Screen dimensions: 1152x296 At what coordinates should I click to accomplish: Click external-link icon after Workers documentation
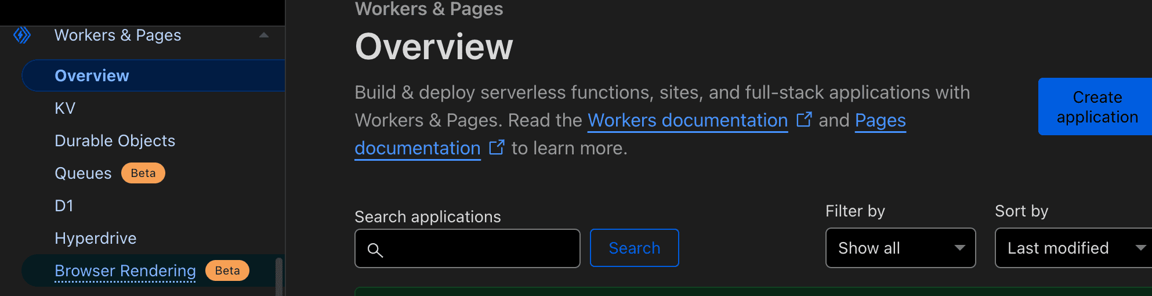804,119
